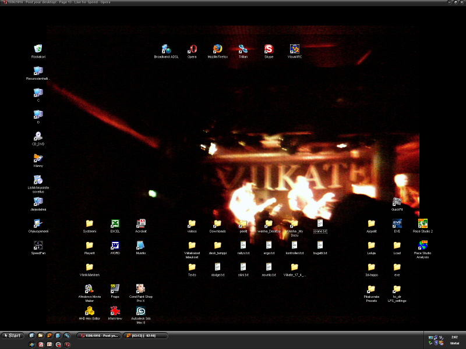The image size is (466, 349).
Task: Launch the HHD Hex Editor shortcut
Action: click(x=90, y=313)
